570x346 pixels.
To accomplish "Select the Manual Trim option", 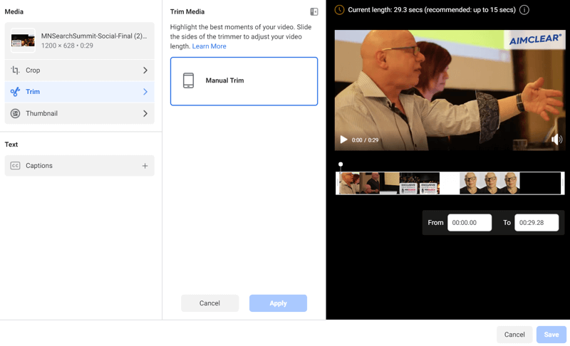I will coord(244,81).
